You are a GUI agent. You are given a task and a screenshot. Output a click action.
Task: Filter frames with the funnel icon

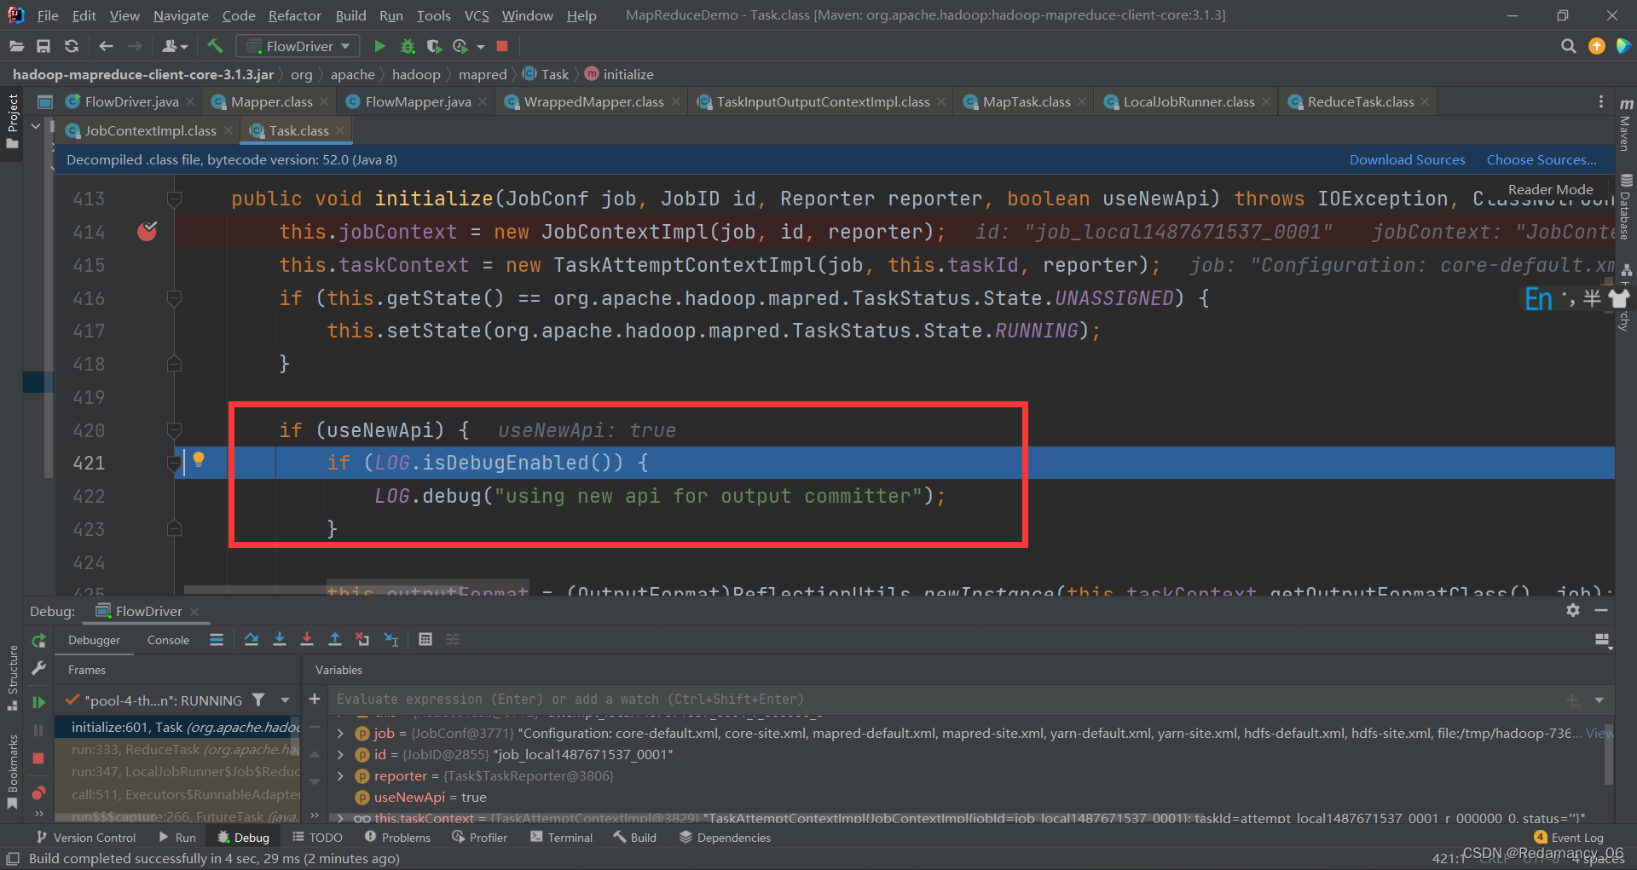pyautogui.click(x=259, y=700)
